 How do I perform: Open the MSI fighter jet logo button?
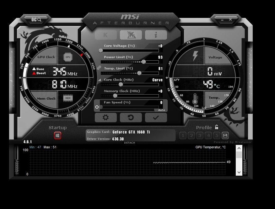tap(131, 35)
